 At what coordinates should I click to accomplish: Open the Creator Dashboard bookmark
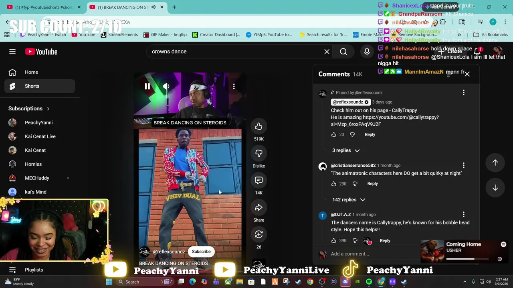216,35
